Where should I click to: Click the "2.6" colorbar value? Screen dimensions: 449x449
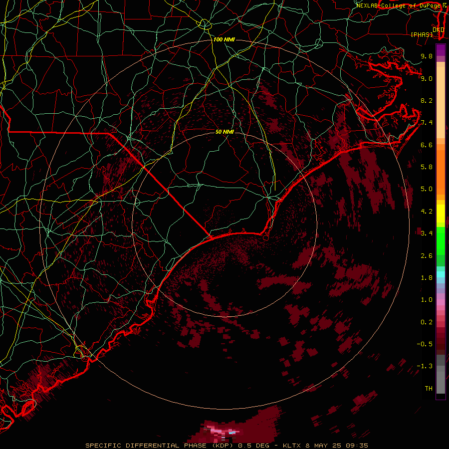coord(427,256)
